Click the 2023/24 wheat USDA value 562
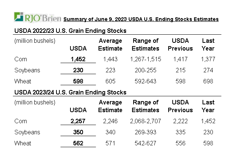 78,143
